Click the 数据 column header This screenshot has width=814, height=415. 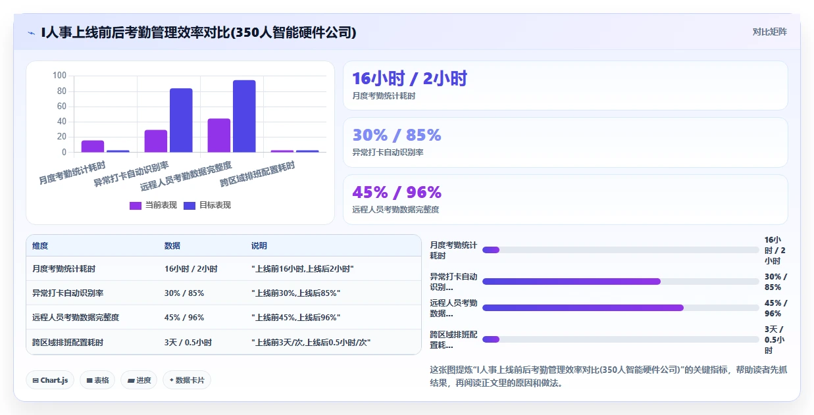172,246
